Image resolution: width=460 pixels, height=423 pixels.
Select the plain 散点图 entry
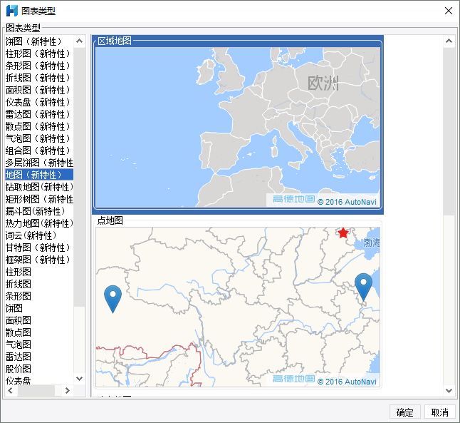[39, 332]
